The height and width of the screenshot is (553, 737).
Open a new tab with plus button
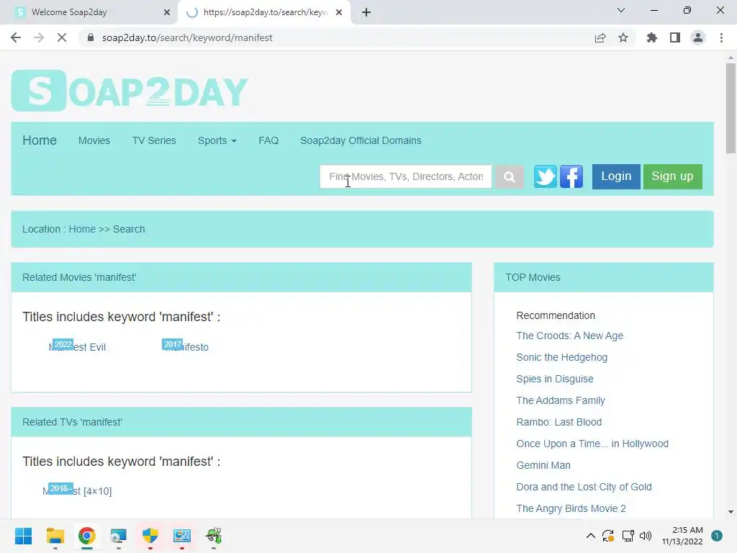point(366,12)
